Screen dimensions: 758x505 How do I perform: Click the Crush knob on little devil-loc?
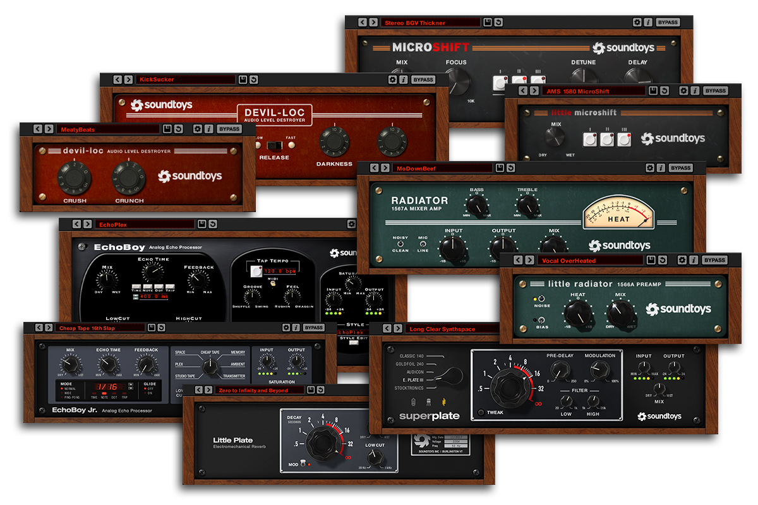point(75,178)
